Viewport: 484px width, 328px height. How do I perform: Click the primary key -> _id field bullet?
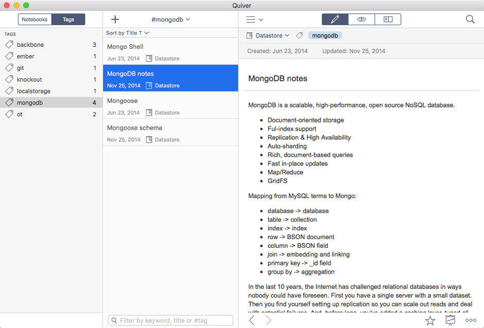click(x=299, y=263)
